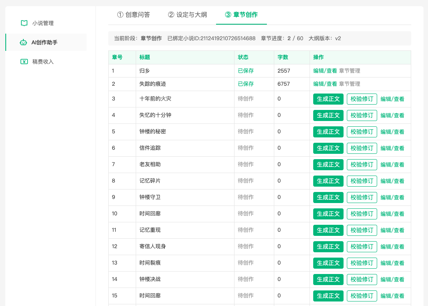Open 编辑/查看 for 钟楼守卫

pyautogui.click(x=392, y=197)
